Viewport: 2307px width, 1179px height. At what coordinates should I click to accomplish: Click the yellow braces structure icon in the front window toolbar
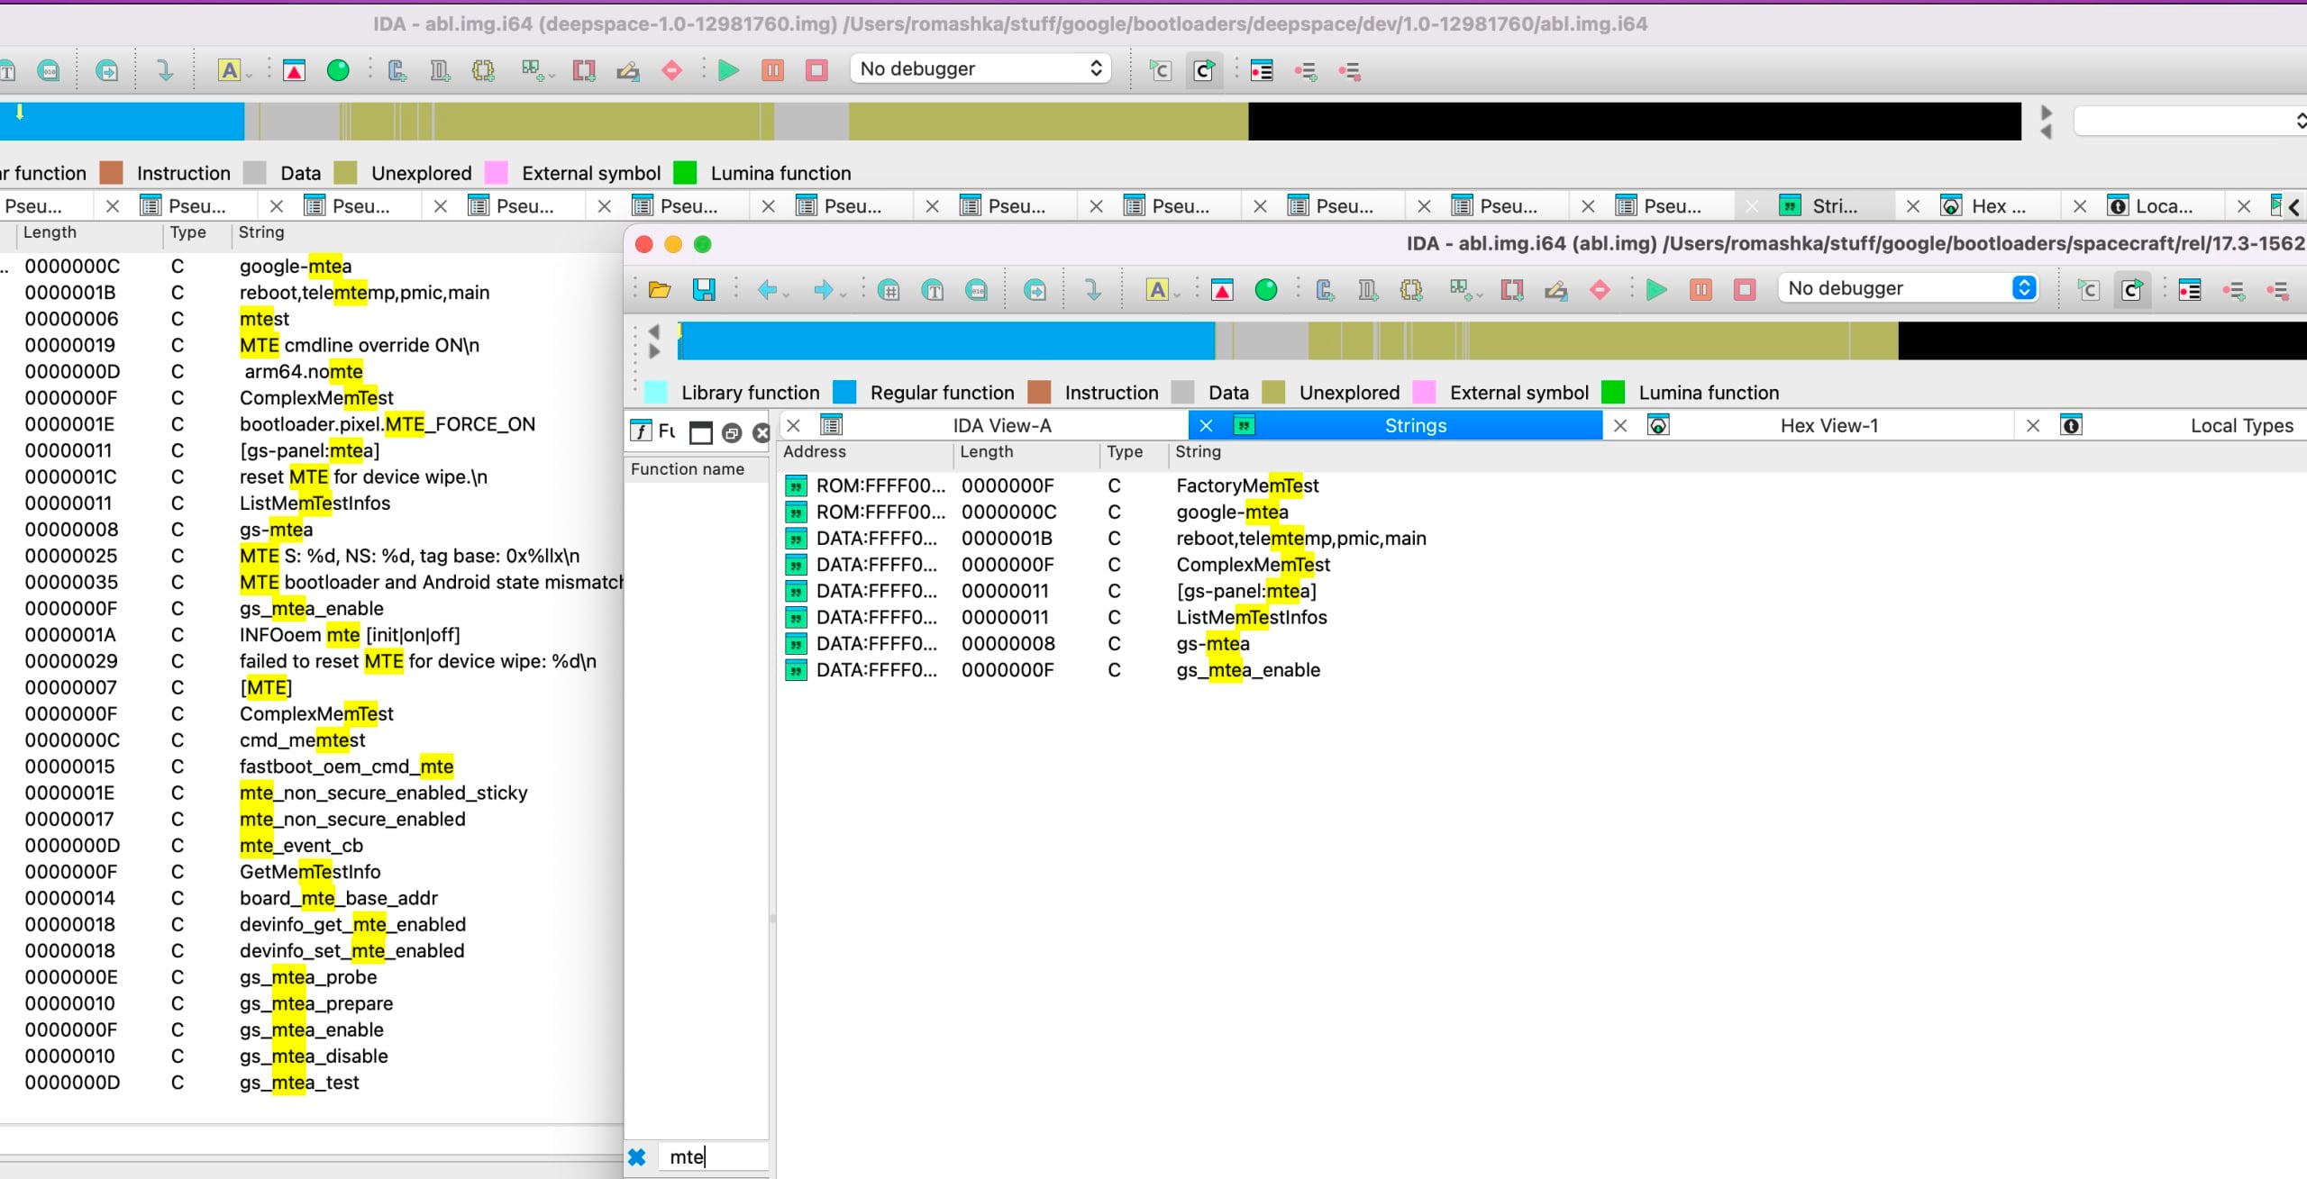pyautogui.click(x=1411, y=289)
